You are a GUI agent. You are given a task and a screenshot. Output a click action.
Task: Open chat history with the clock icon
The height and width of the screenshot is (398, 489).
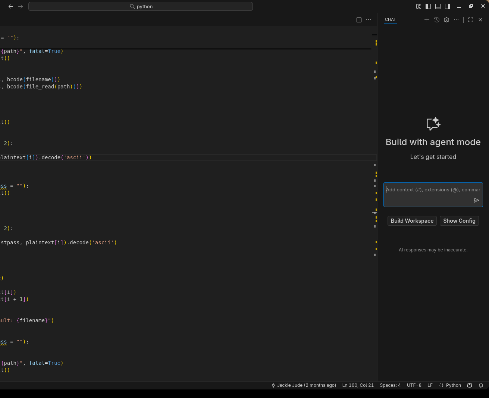coord(437,20)
